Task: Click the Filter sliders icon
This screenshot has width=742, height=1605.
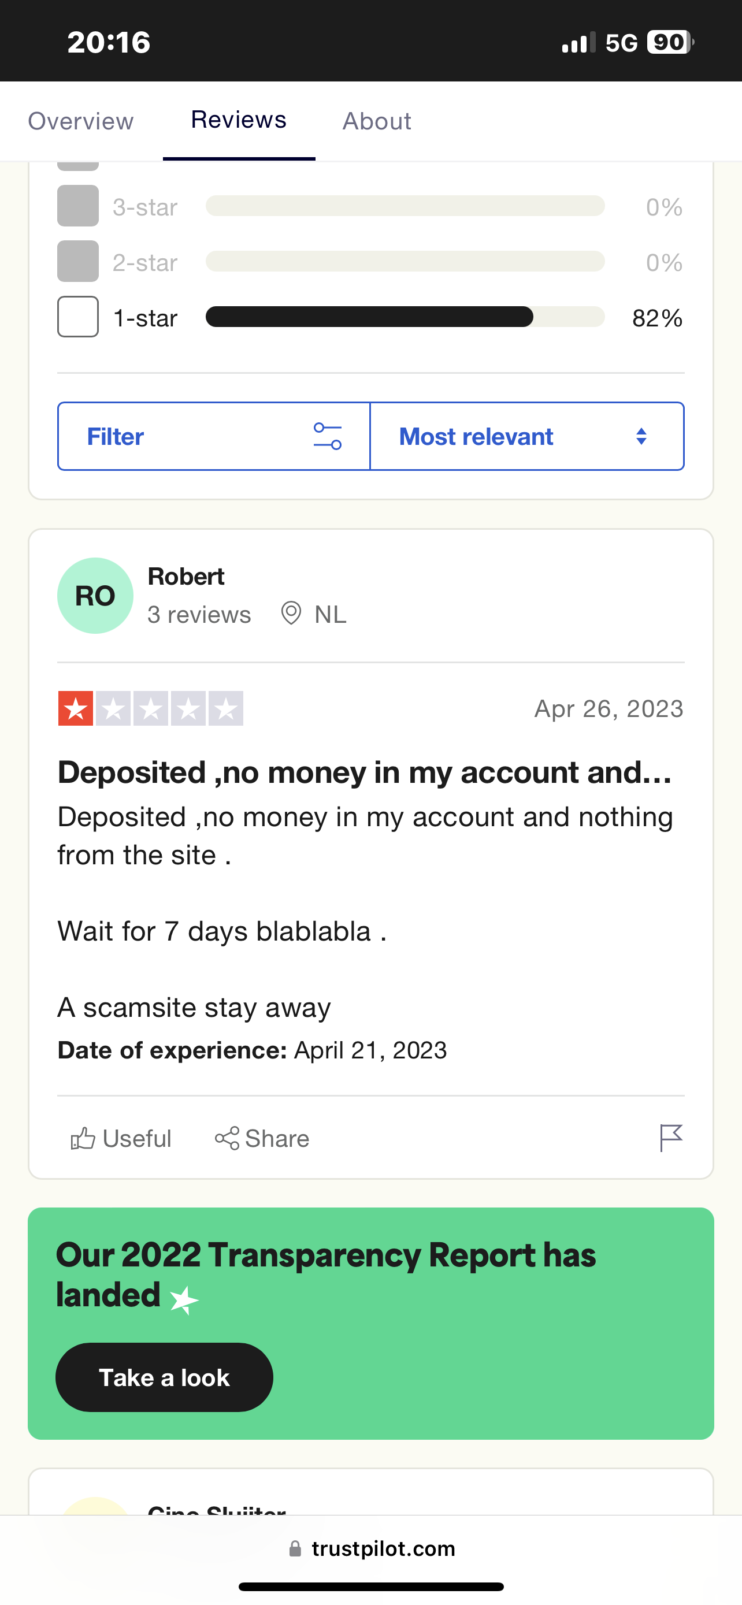Action: tap(327, 436)
